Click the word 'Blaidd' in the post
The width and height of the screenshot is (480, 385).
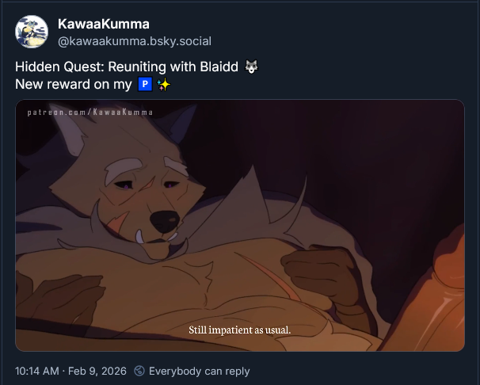coord(219,67)
